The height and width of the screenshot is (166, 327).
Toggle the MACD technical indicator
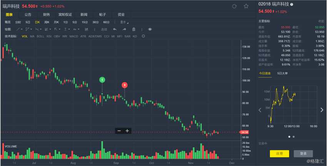pyautogui.click(x=73, y=36)
